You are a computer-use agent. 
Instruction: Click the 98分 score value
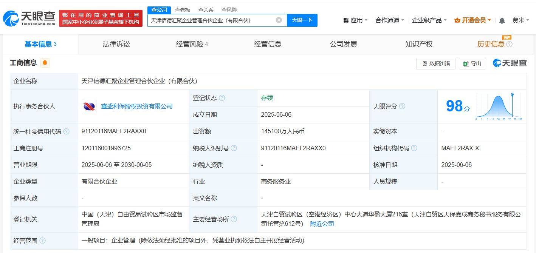pos(458,106)
